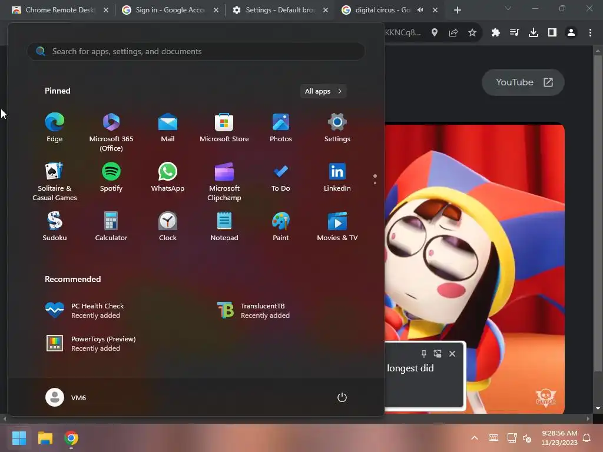Open Chrome three-dot menu

pyautogui.click(x=590, y=33)
